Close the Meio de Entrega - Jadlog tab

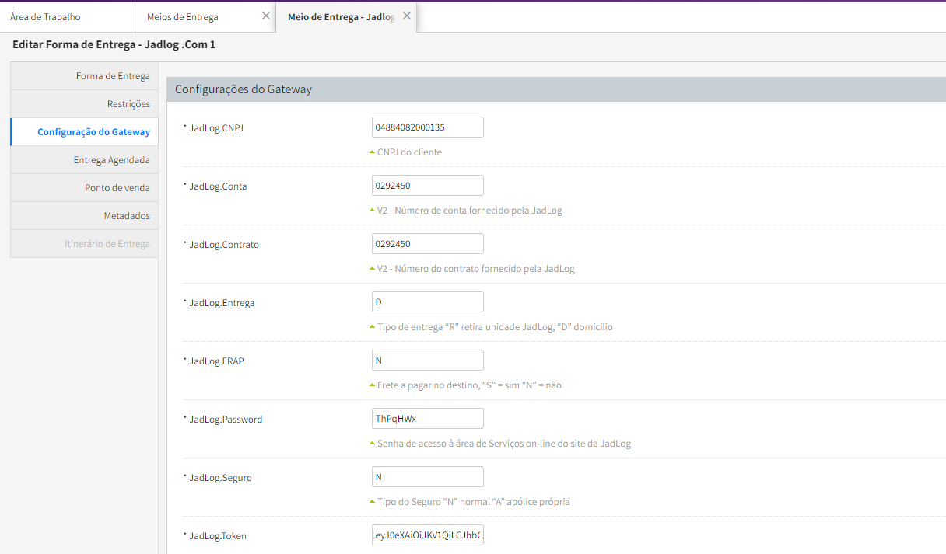click(407, 16)
